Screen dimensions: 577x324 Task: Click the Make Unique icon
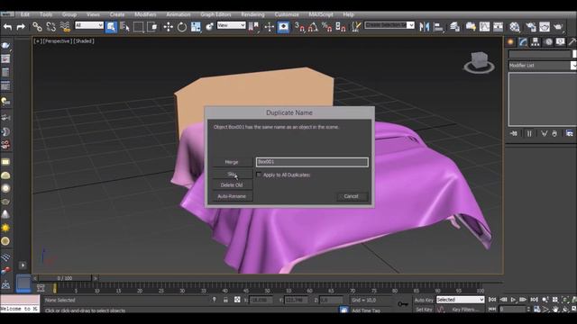(544, 134)
